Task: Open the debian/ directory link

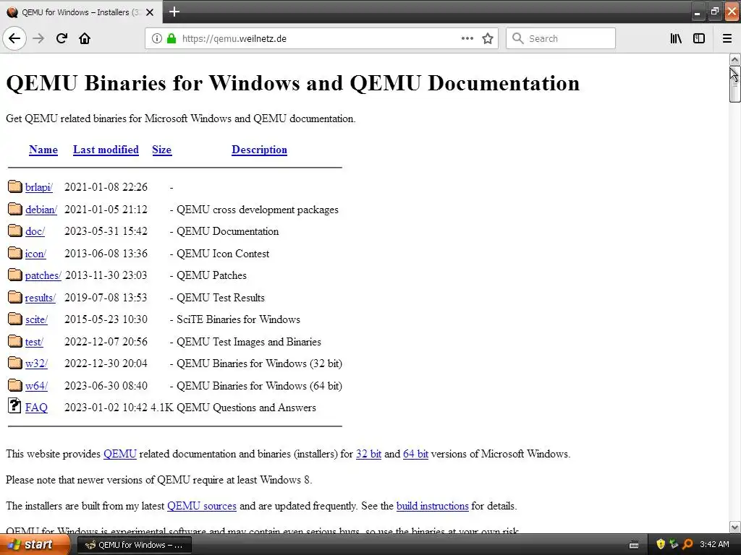Action: (x=41, y=210)
